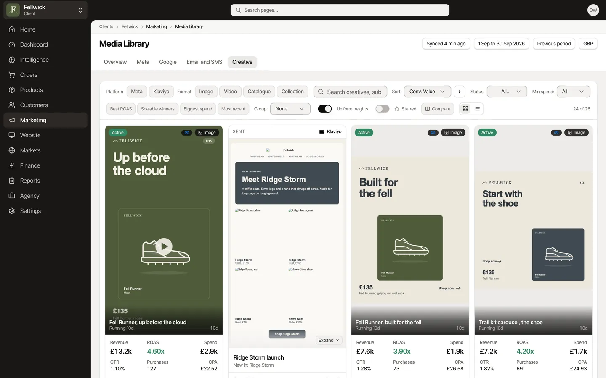
Task: Click Synced 4 min ago button
Action: click(x=446, y=44)
